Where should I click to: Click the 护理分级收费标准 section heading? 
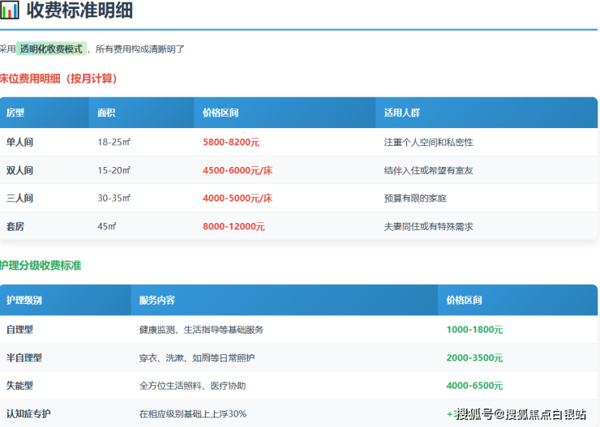click(x=41, y=265)
